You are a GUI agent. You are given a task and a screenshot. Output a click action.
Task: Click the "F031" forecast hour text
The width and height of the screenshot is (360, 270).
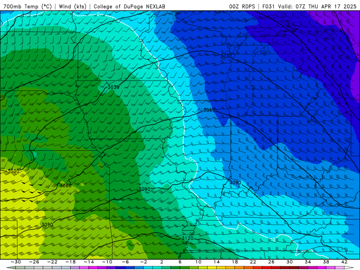(268, 6)
